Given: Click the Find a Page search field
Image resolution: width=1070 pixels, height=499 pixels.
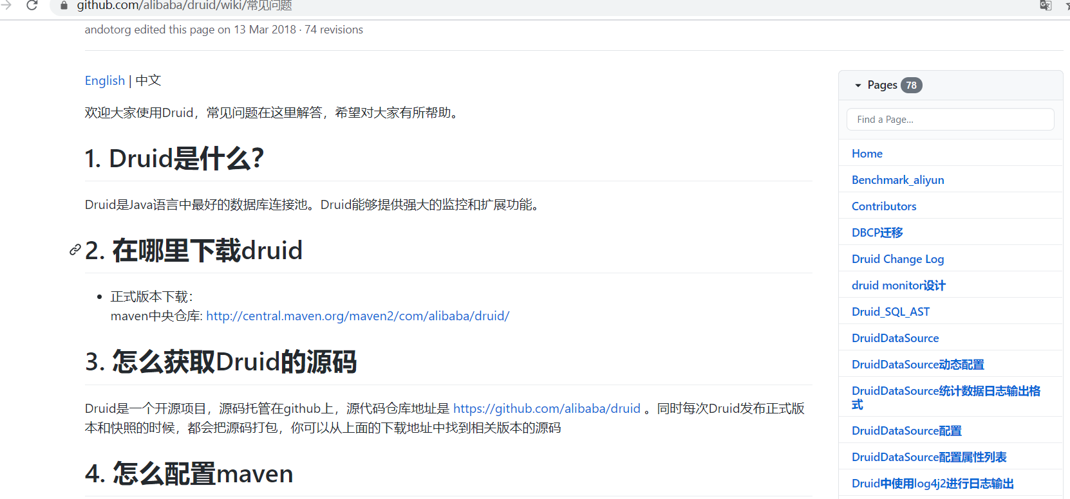Looking at the screenshot, I should coord(950,120).
